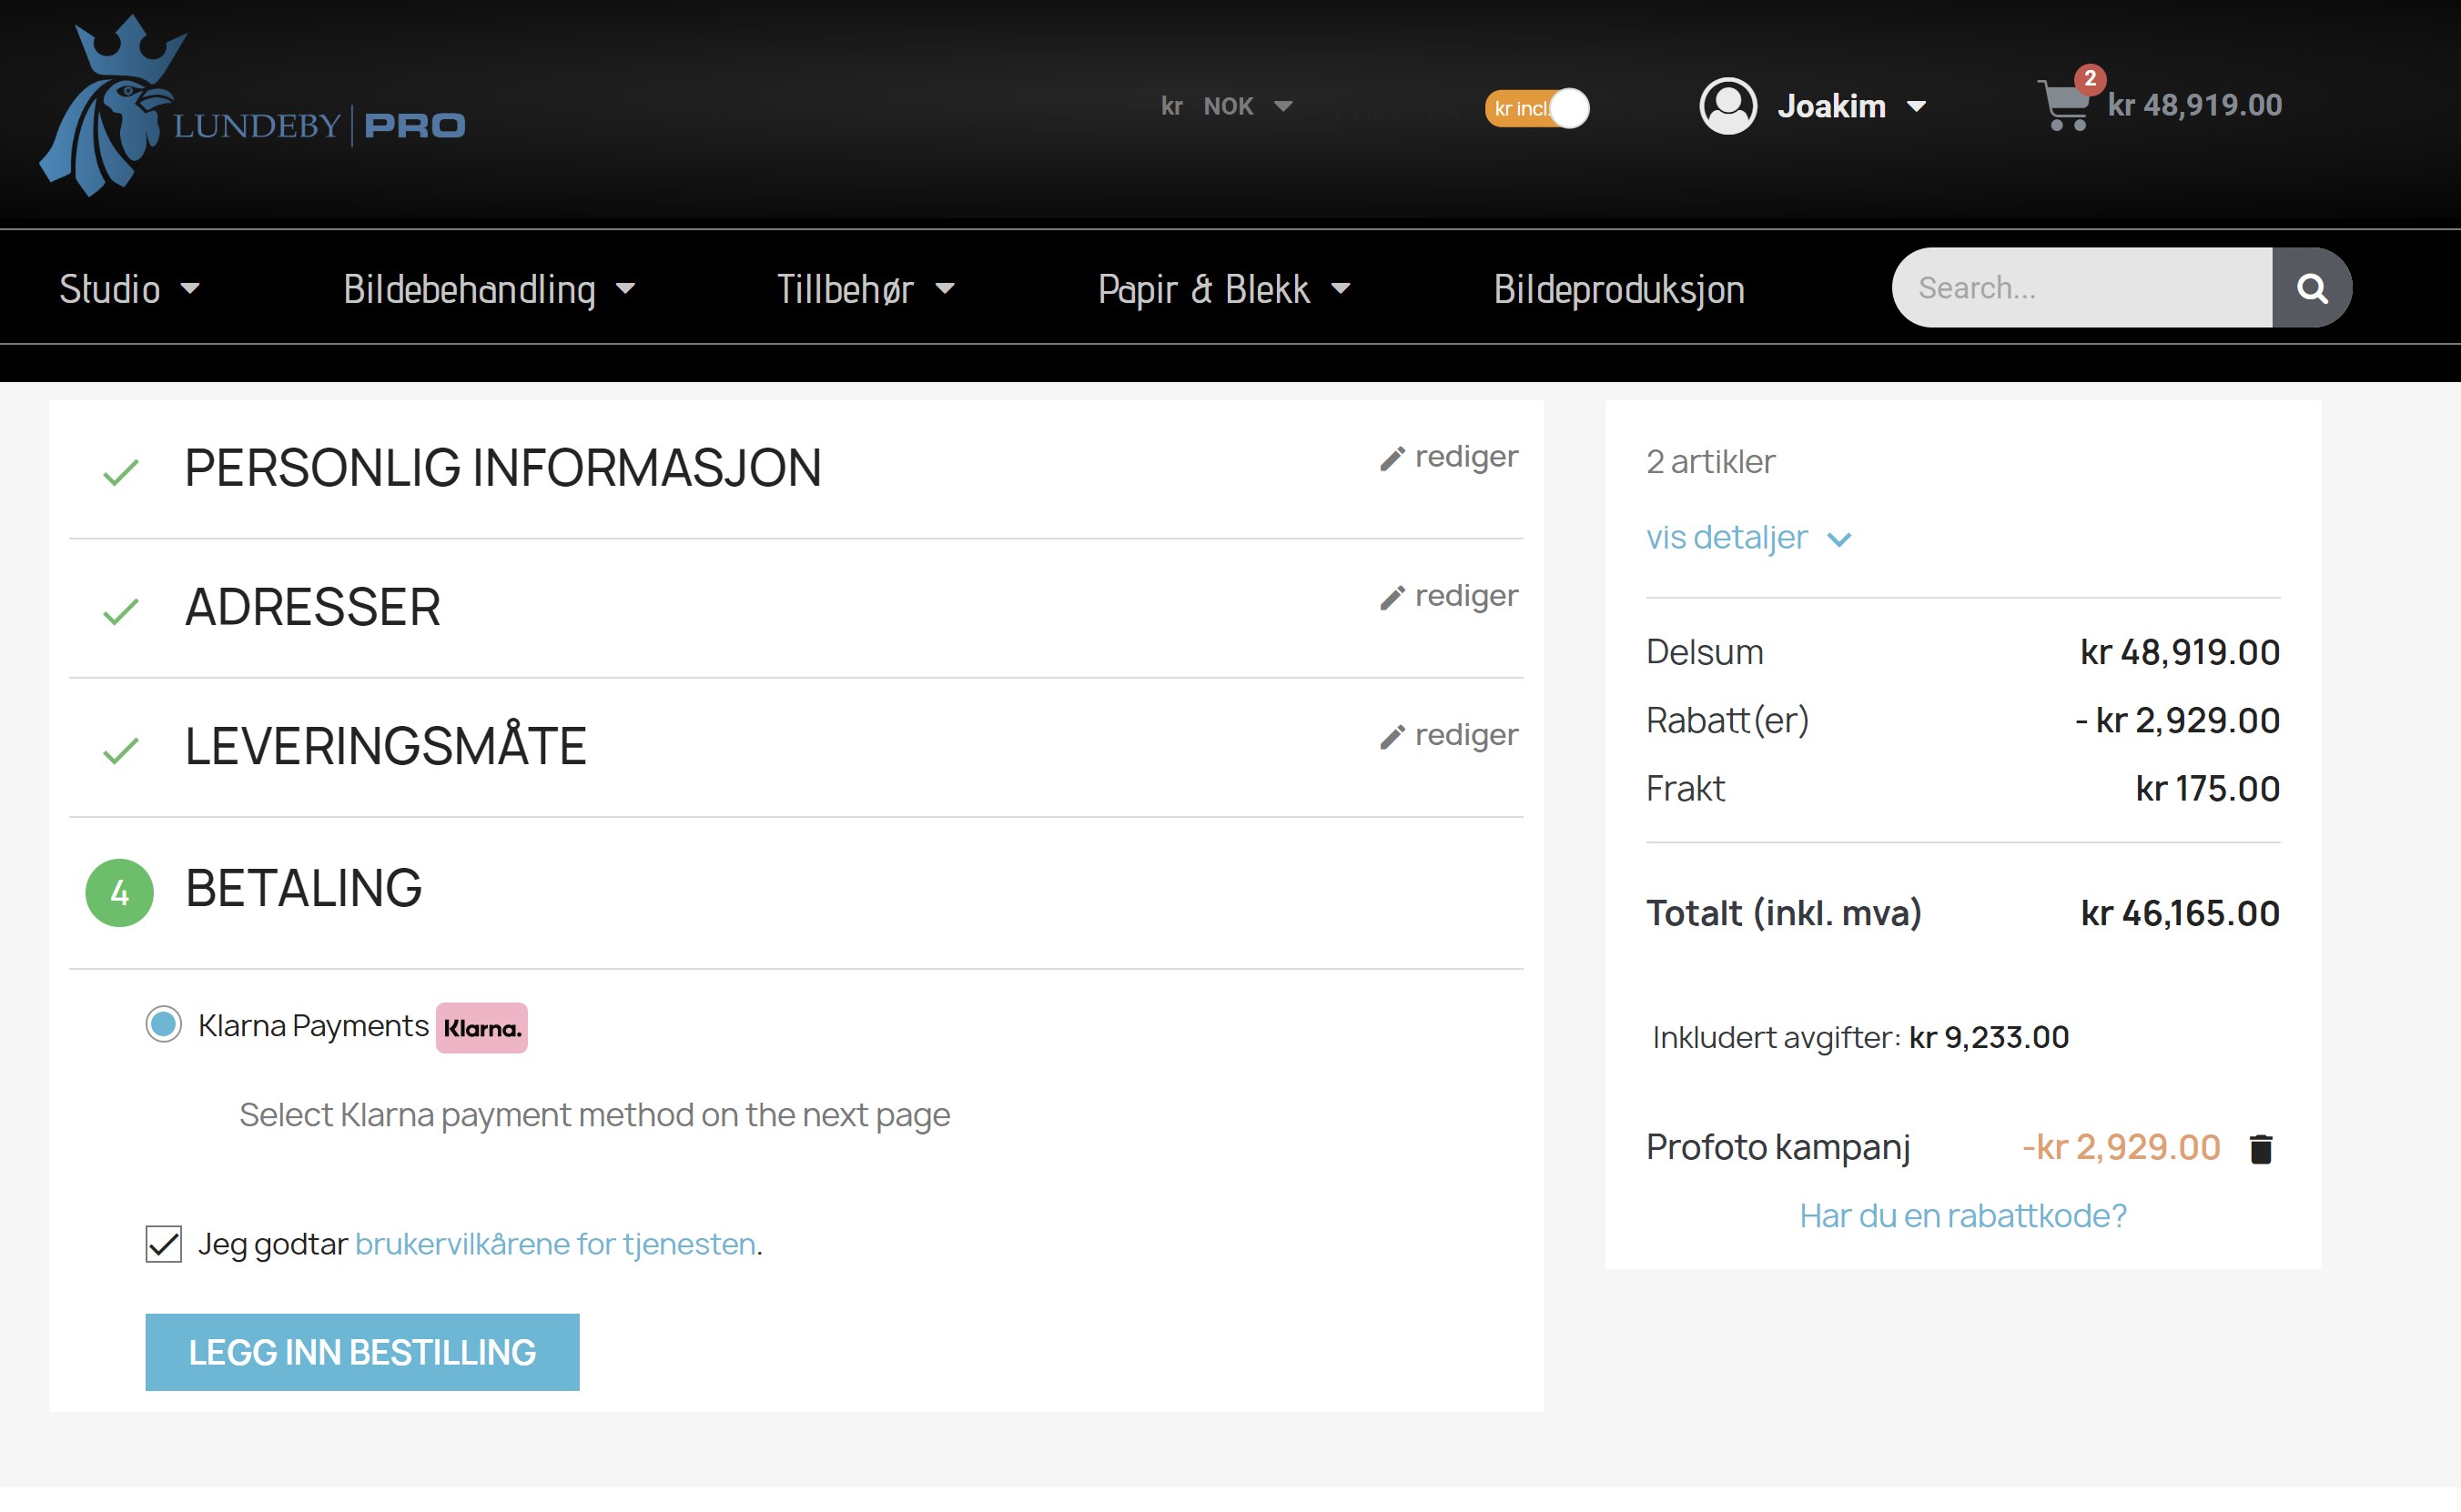Open the brukervilkårene for tjenesten link
2461x1512 pixels.
coord(554,1244)
